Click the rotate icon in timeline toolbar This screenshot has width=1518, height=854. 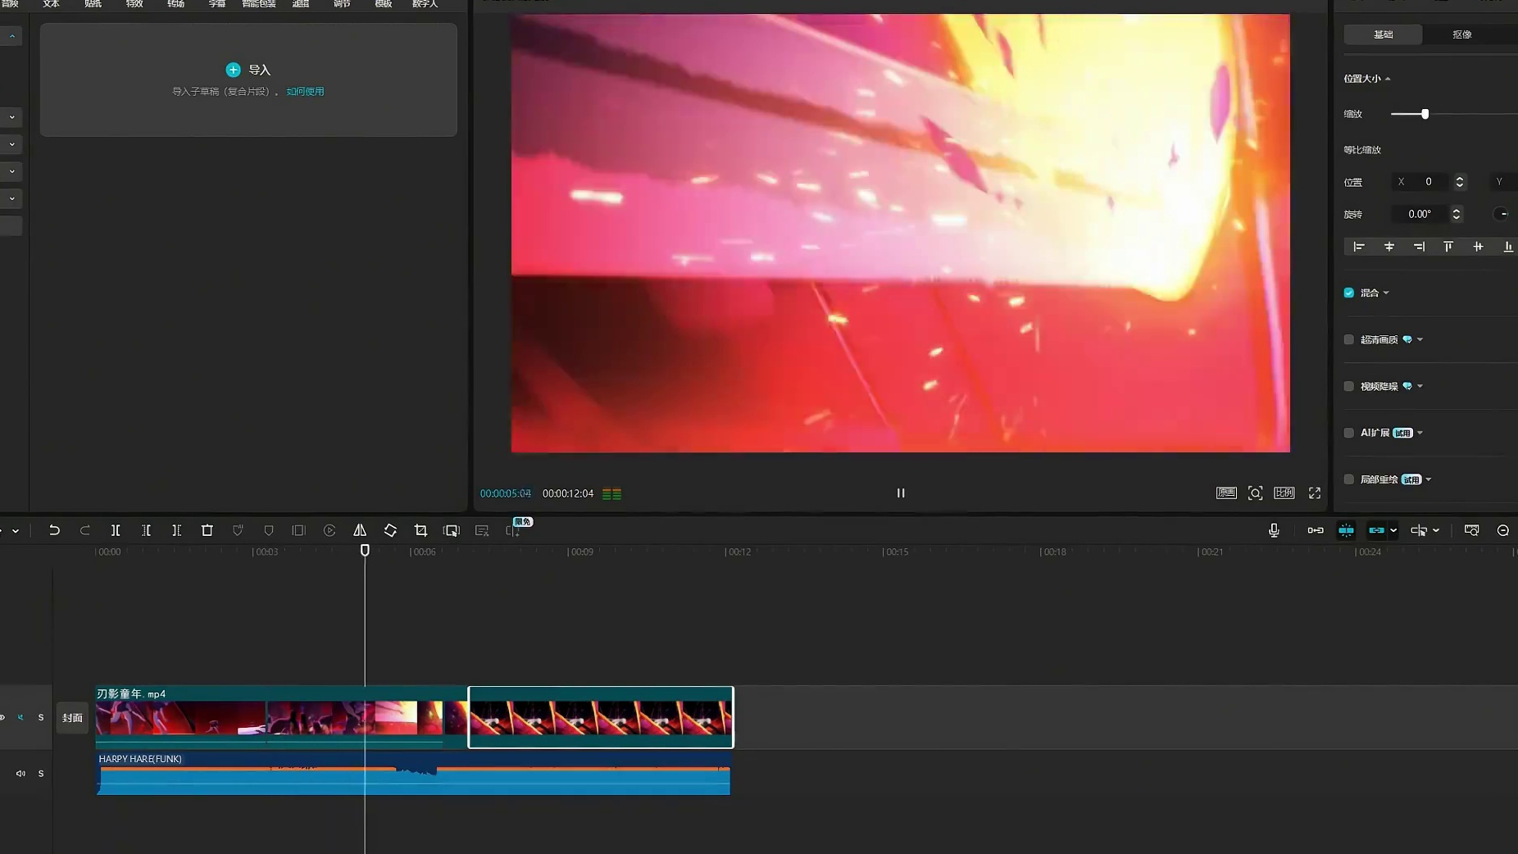coord(390,530)
